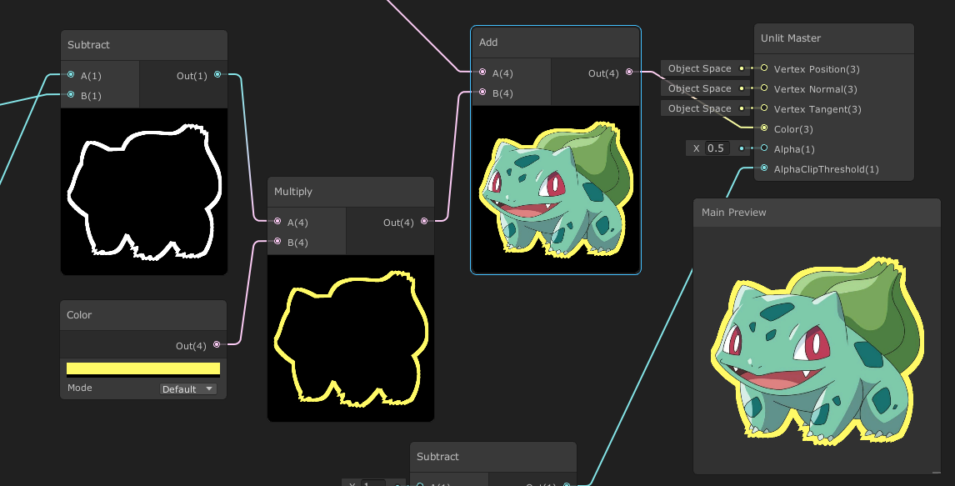The width and height of the screenshot is (955, 486).
Task: Select the bottom Subtract node title
Action: click(x=437, y=456)
